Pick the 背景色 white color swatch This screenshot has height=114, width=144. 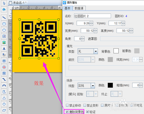pyautogui.click(x=116, y=51)
